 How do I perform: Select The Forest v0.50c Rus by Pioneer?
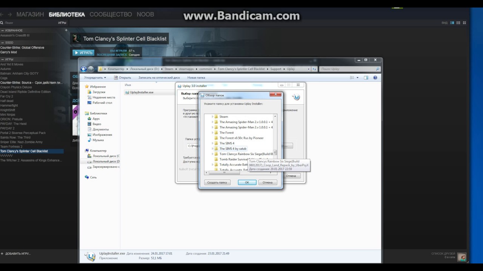tap(241, 138)
